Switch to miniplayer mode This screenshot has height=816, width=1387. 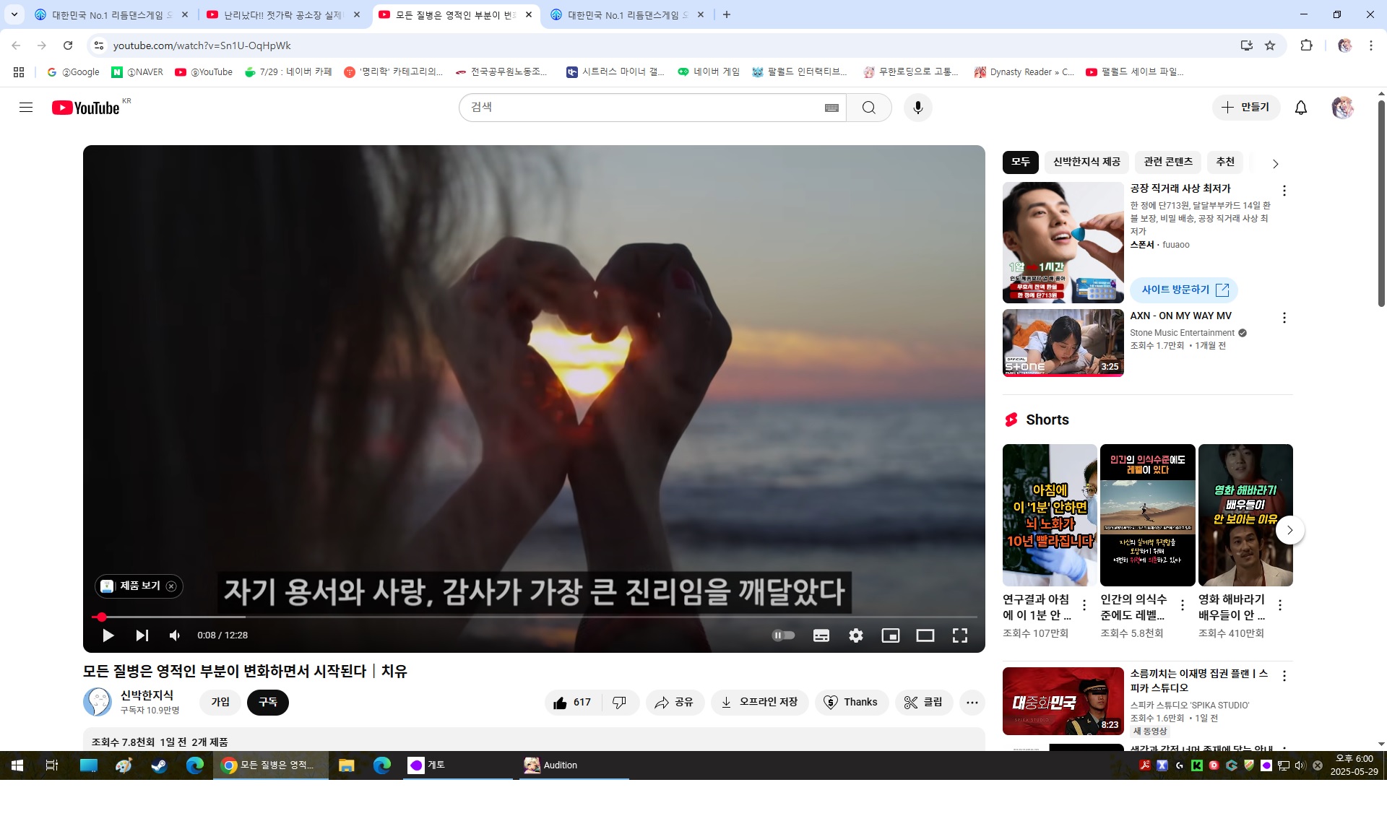(890, 635)
